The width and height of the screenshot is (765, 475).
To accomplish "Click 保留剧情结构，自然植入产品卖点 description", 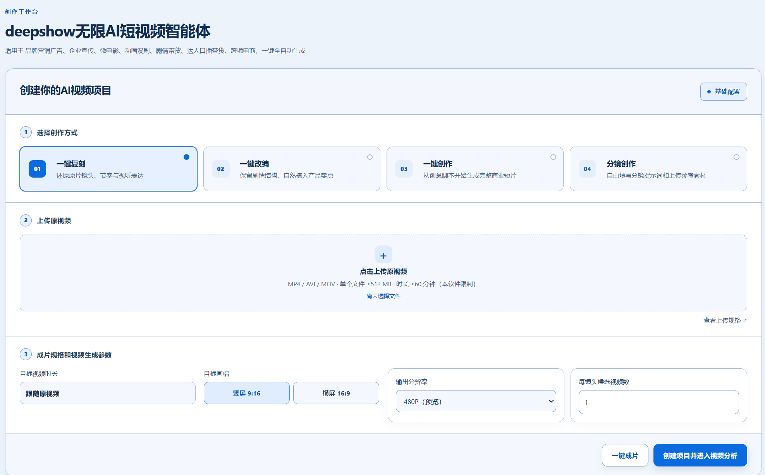I will pos(286,175).
